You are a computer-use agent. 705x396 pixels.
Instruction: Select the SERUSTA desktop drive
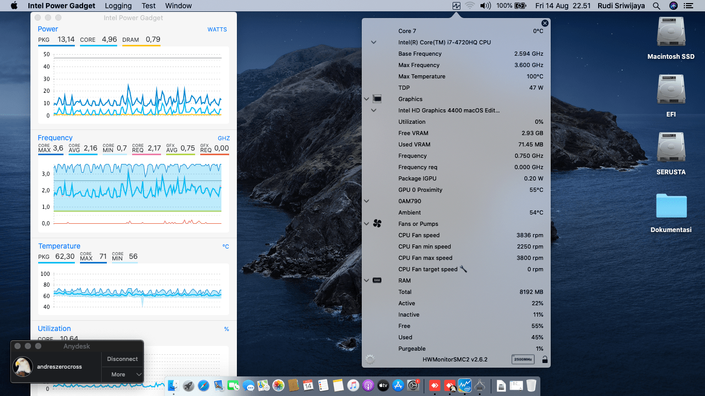[671, 154]
